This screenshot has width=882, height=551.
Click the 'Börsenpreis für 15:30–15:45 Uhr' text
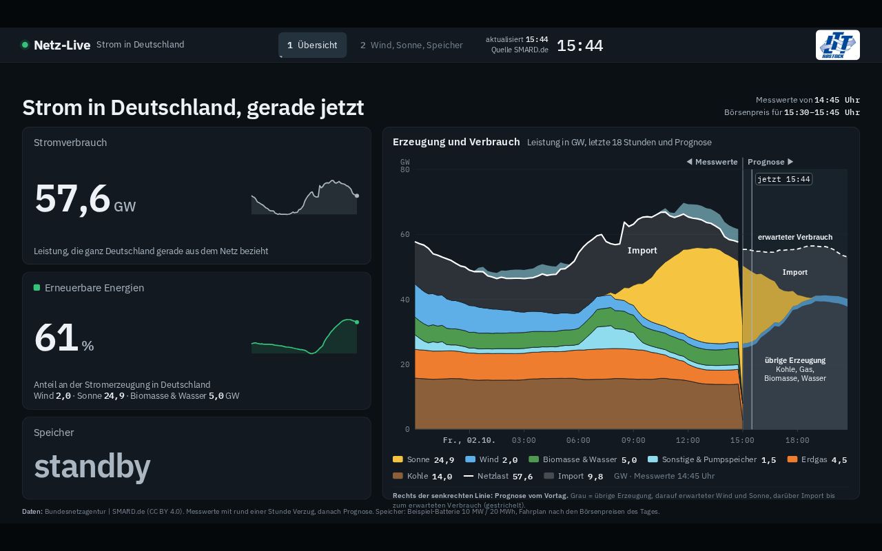pyautogui.click(x=792, y=112)
